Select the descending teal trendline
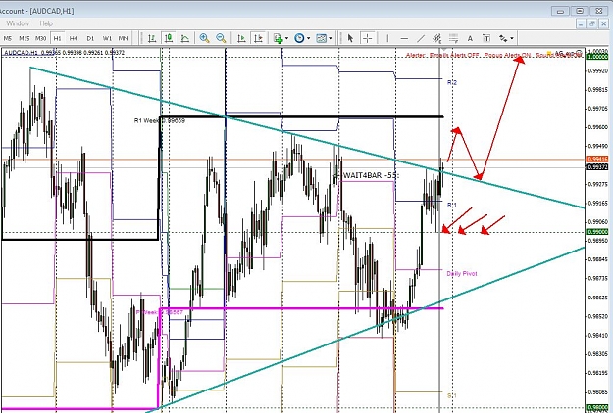Image resolution: width=613 pixels, height=413 pixels. pyautogui.click(x=307, y=137)
